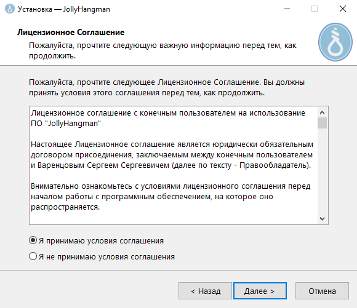Close the setup window with the X
Image resolution: width=357 pixels, height=308 pixels.
point(343,9)
